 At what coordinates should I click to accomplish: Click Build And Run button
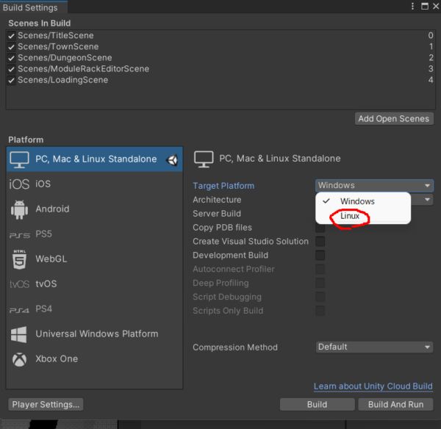(x=395, y=405)
